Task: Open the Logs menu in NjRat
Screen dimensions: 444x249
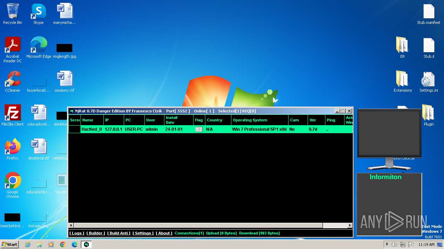Action: 77,233
